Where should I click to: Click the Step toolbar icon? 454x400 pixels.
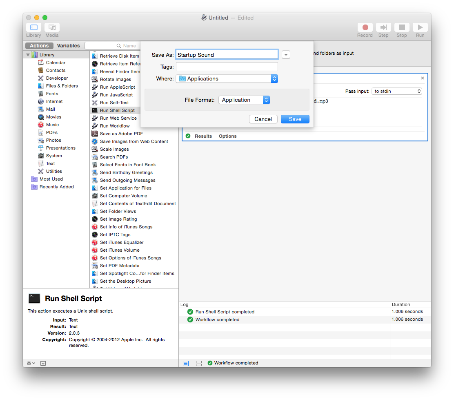[x=383, y=28]
